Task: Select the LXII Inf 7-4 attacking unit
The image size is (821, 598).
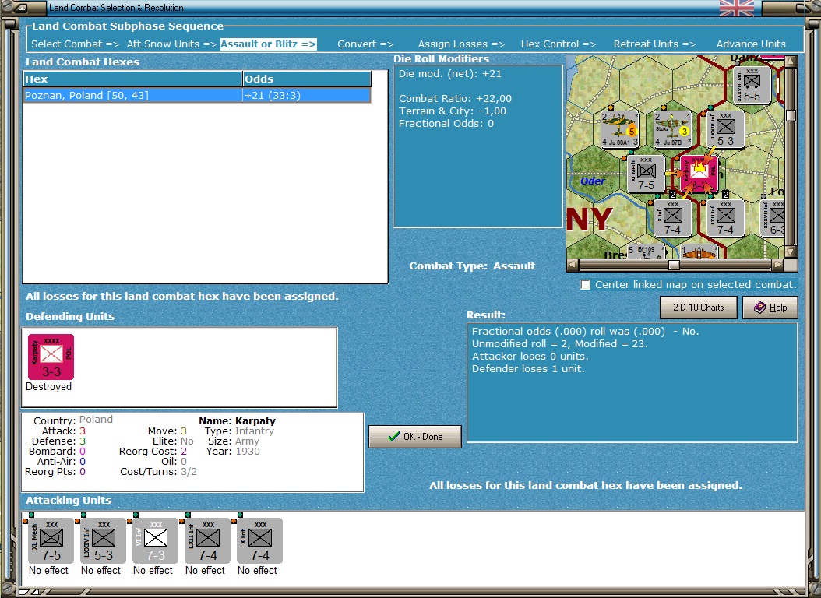Action: [207, 541]
